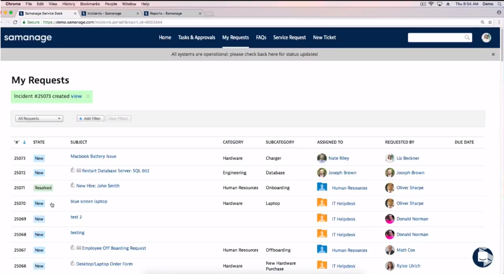Open the Service Request nav tab
The width and height of the screenshot is (504, 274).
[x=289, y=38]
